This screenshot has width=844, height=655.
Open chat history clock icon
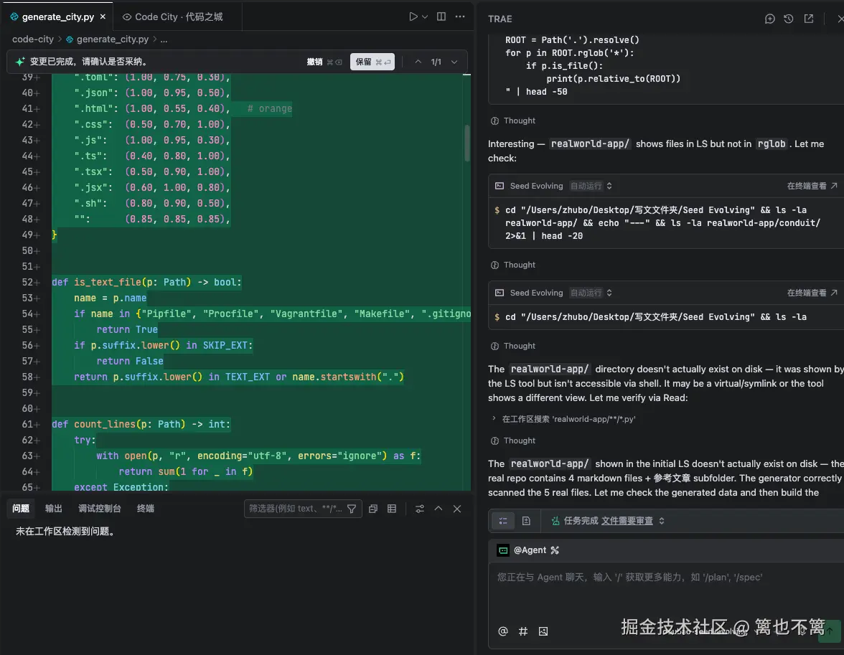pyautogui.click(x=789, y=19)
